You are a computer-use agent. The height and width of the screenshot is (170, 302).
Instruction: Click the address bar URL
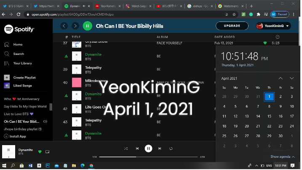[x=73, y=14]
